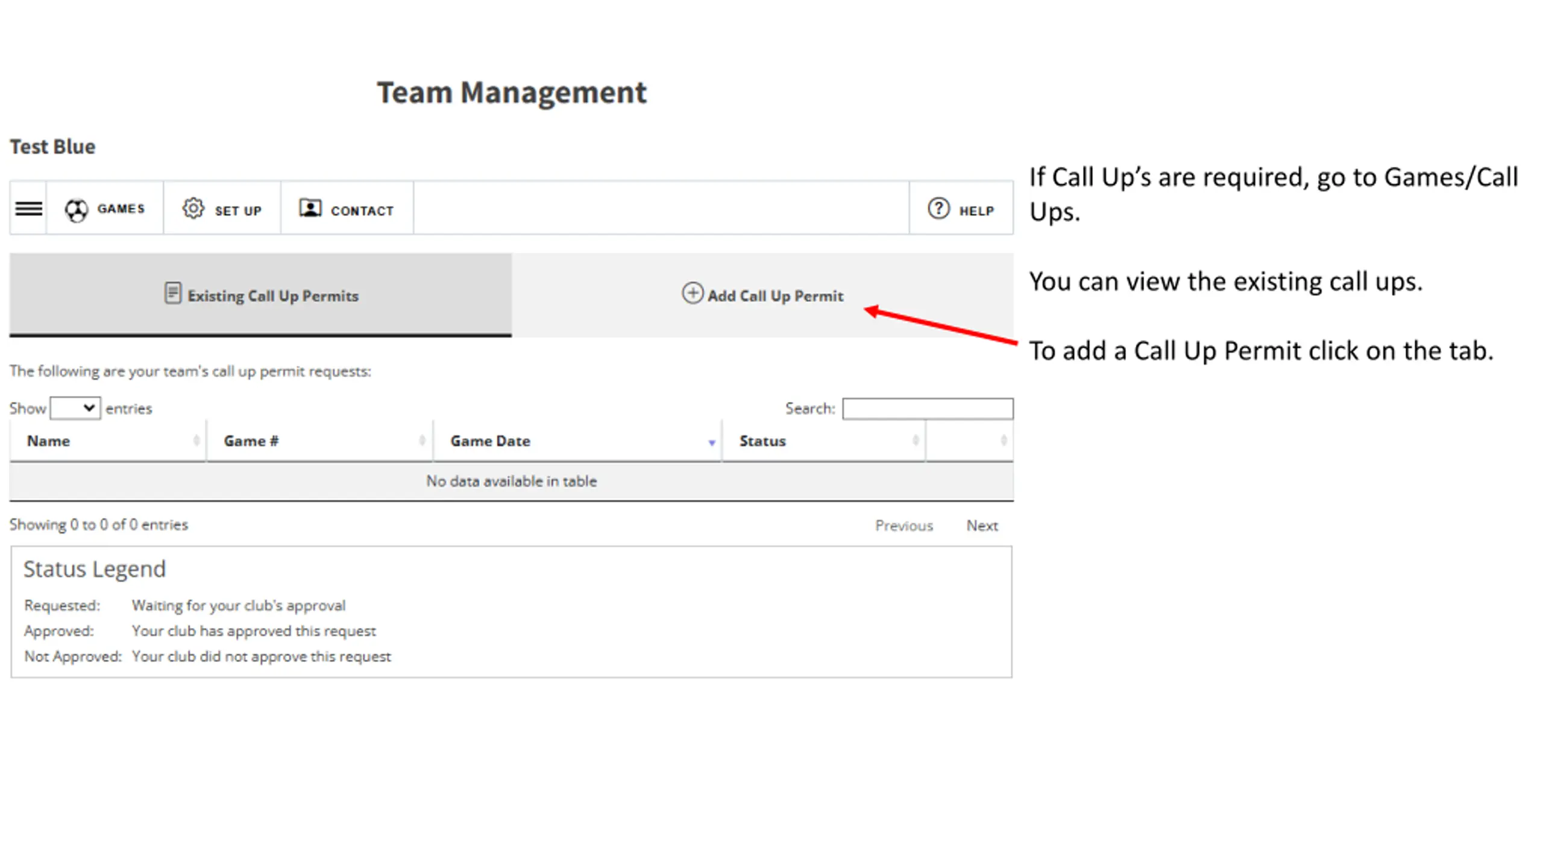
Task: Click 'Your club has approved this request' text
Action: (254, 631)
